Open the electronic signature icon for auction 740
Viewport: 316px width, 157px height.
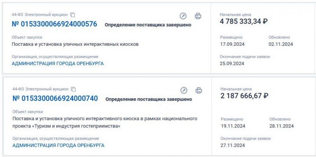click(x=184, y=91)
